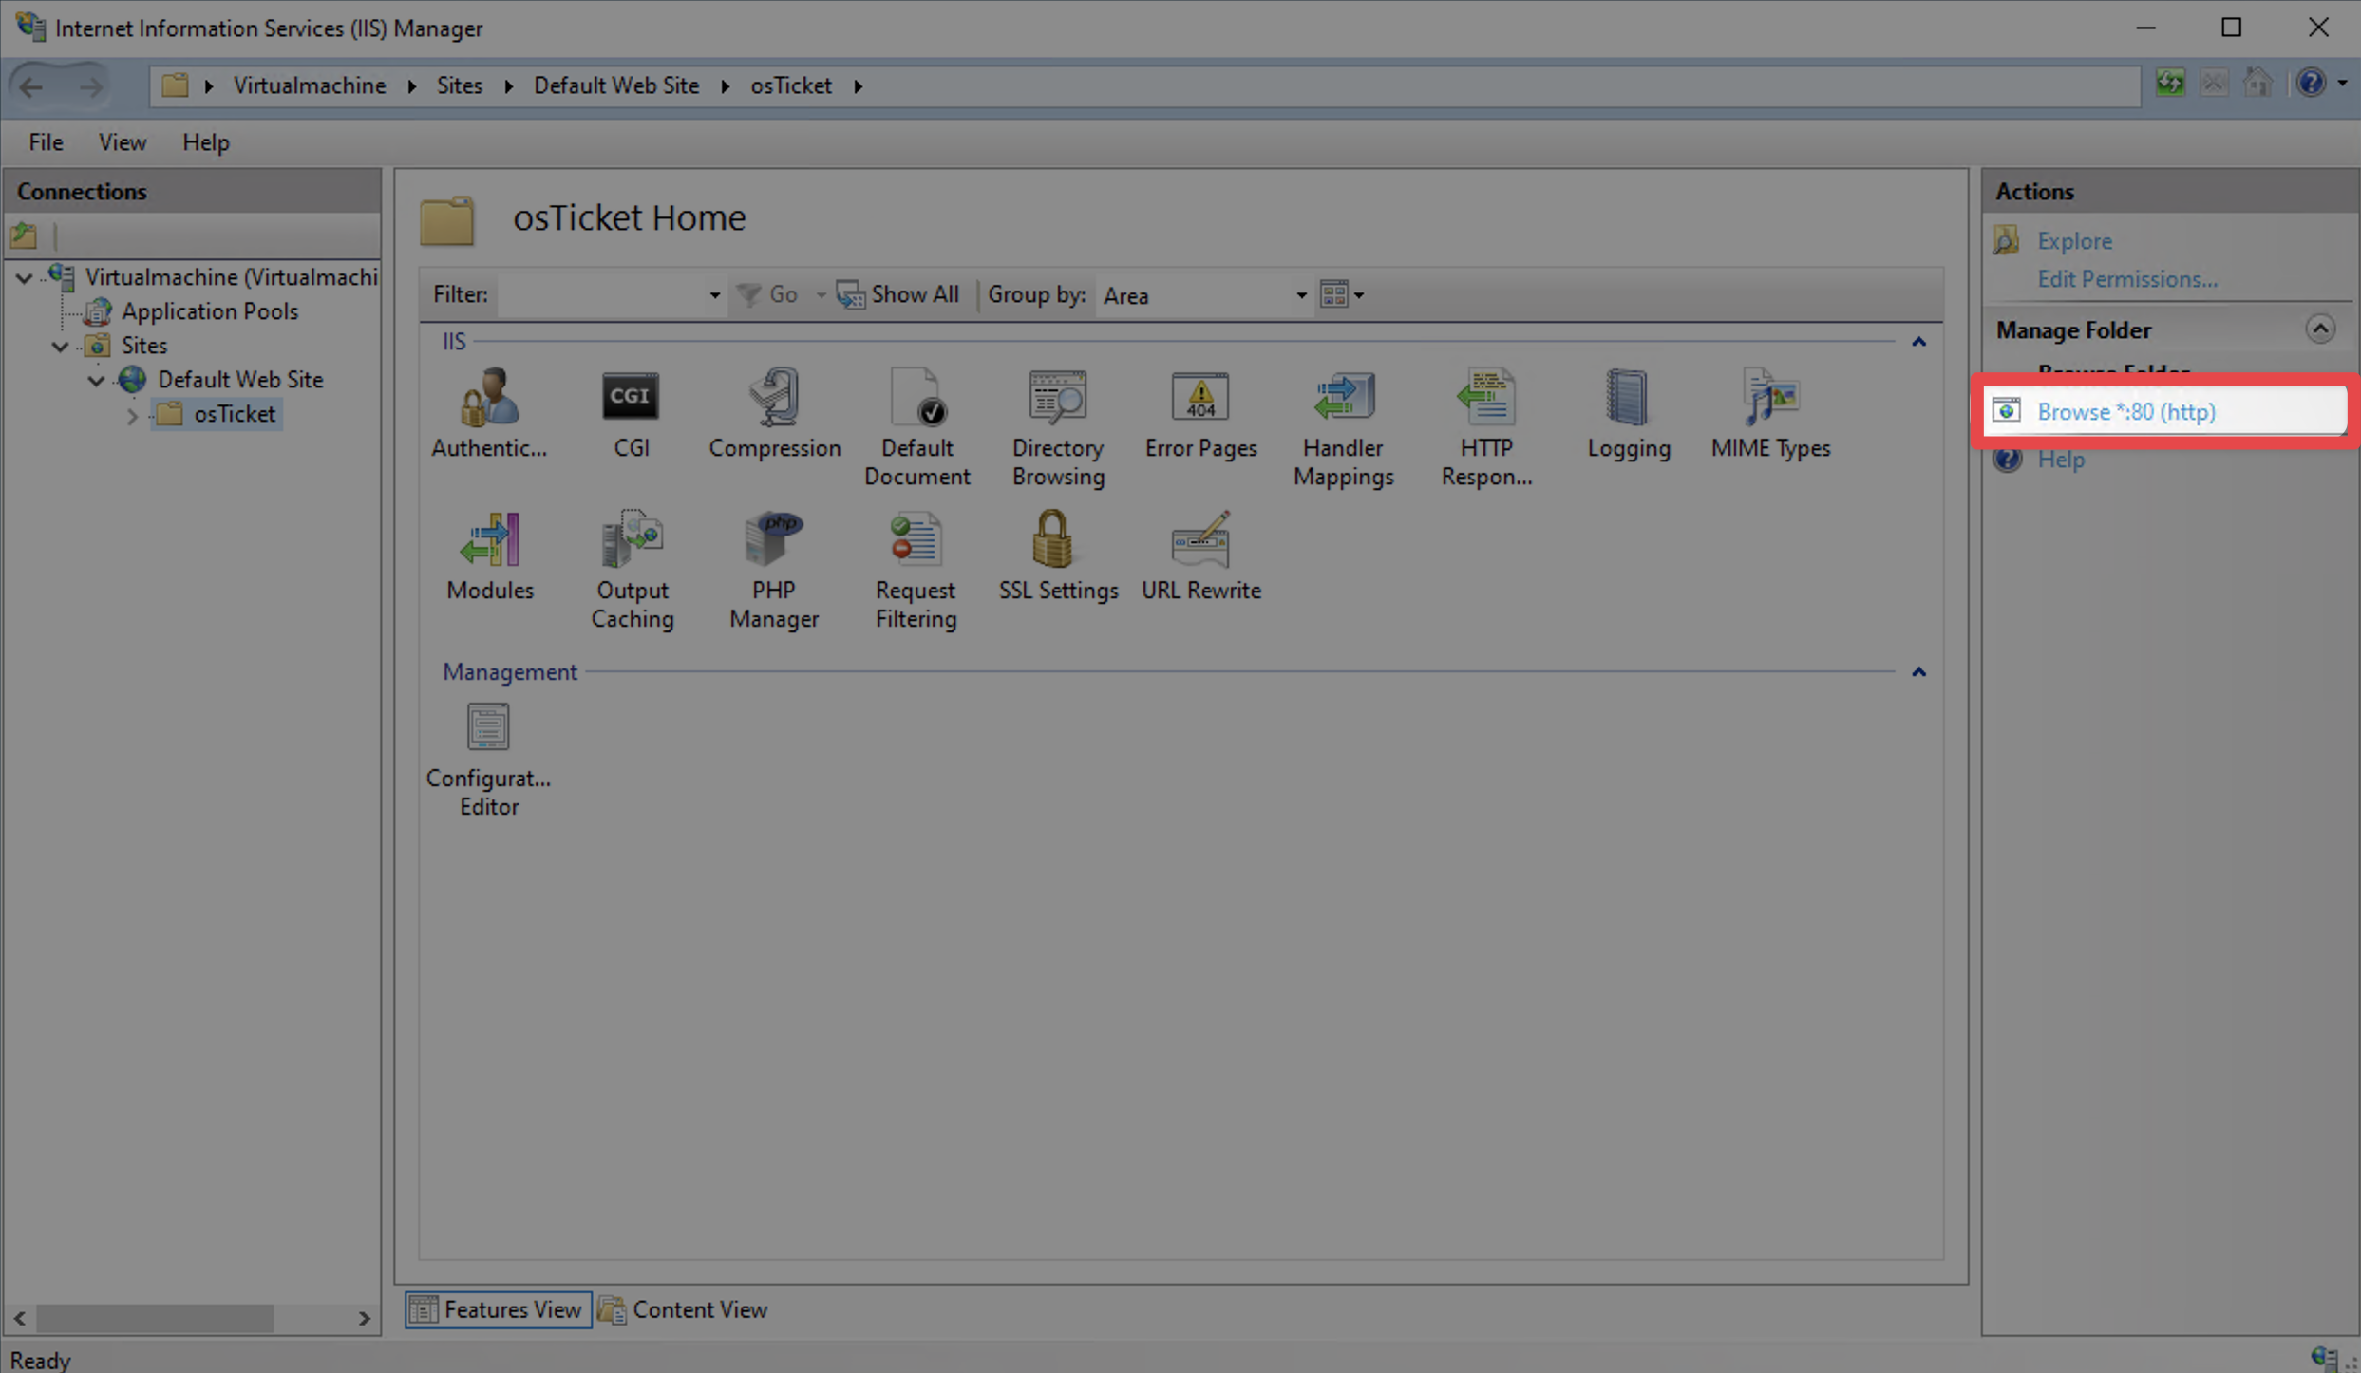Click the Edit Permissions link
2361x1373 pixels.
pos(2126,279)
